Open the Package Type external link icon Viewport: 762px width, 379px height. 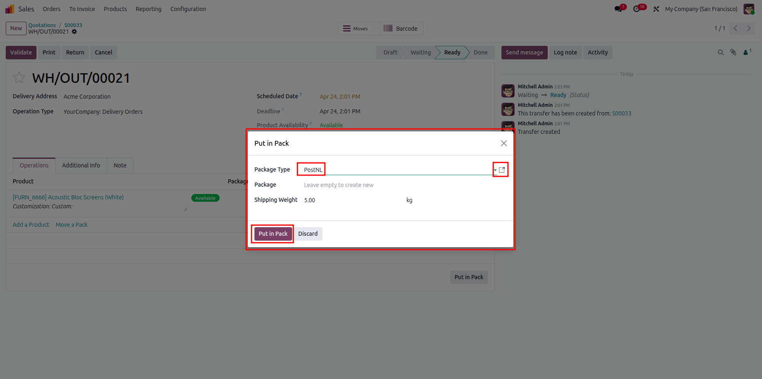pyautogui.click(x=502, y=170)
